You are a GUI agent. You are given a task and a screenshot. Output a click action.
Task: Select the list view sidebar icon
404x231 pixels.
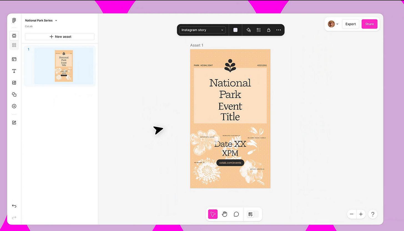(x=14, y=35)
